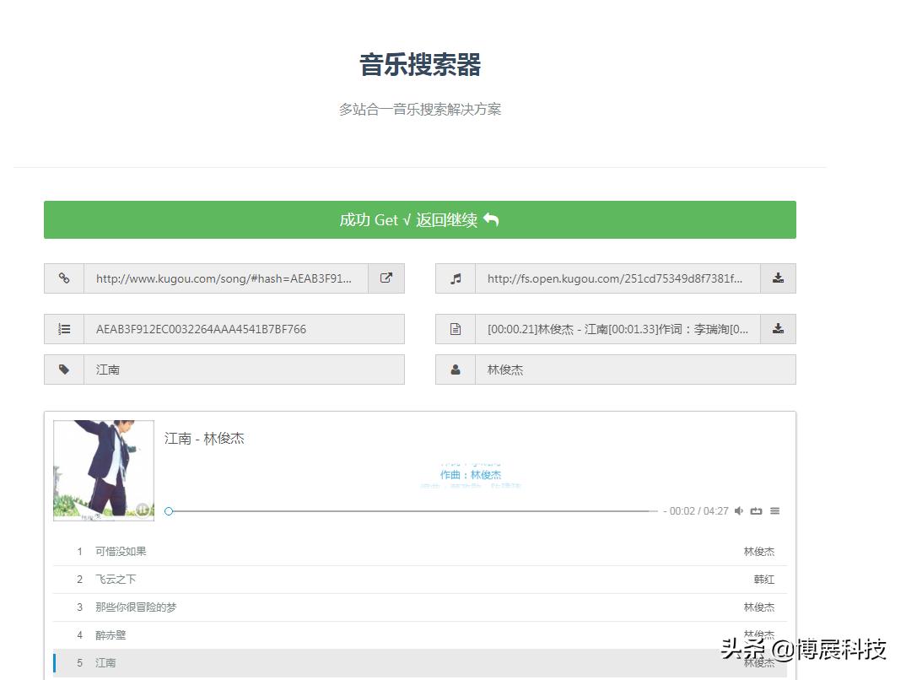Click the music note icon beside the audio URL

click(x=456, y=278)
